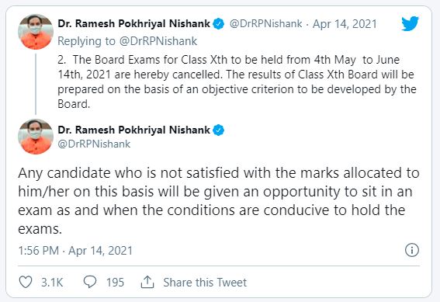Screen dimensions: 440x302
Task: Click Apr 14, 2021 date in header
Action: pos(345,24)
